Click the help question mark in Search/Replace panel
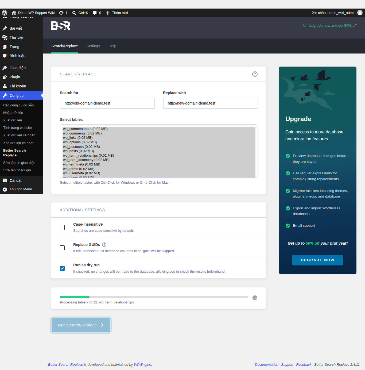The height and width of the screenshot is (370, 365). point(255,74)
